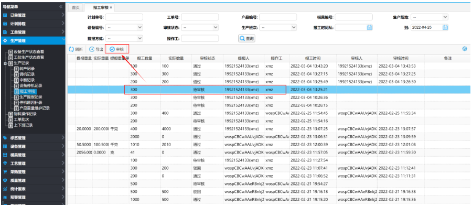Open 设备停机记录 in the tree
This screenshot has width=472, height=207.
click(x=31, y=86)
